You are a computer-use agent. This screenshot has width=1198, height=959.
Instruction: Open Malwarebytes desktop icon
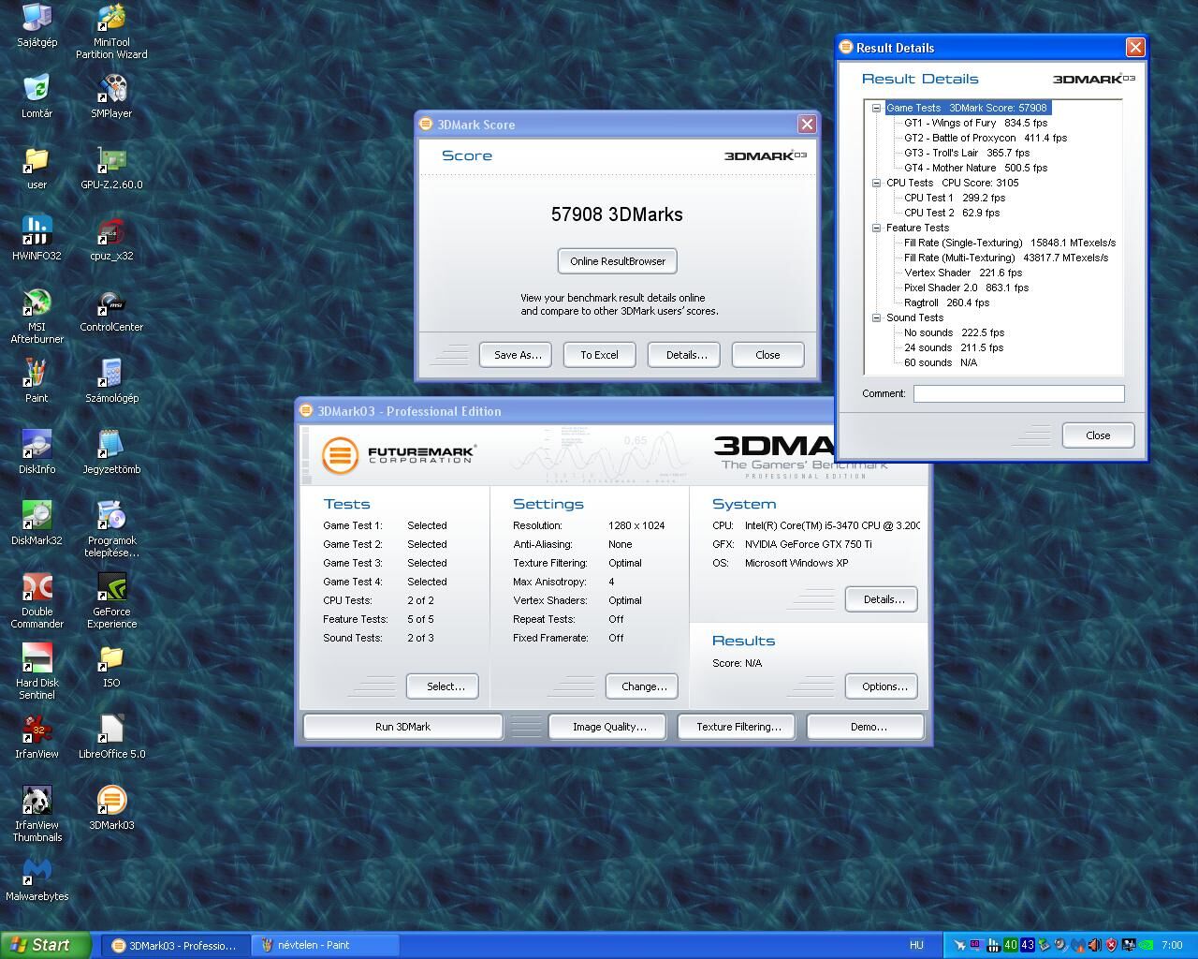click(x=37, y=879)
